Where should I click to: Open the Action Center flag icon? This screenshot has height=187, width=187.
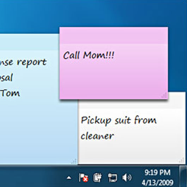point(84,178)
